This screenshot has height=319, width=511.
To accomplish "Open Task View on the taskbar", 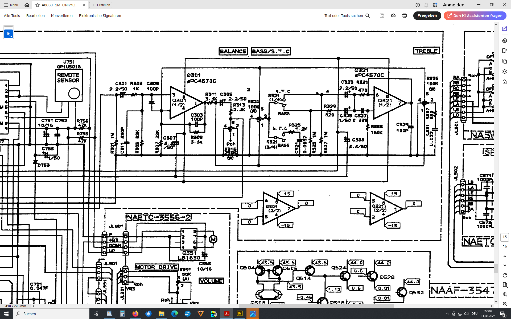I will coord(96,314).
